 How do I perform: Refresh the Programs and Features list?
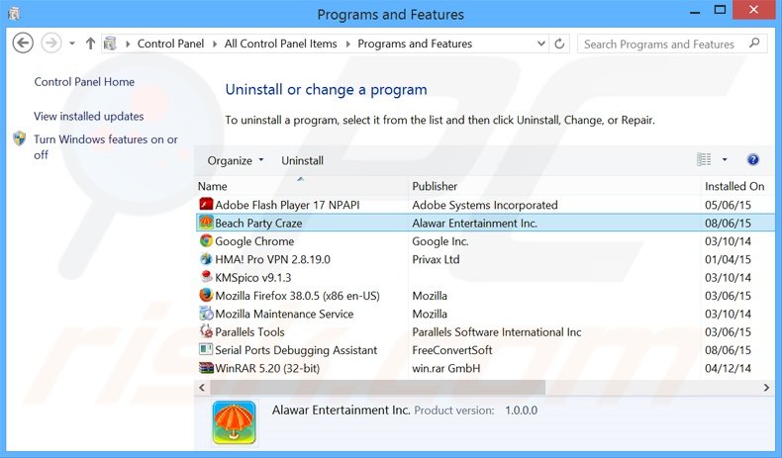point(559,44)
